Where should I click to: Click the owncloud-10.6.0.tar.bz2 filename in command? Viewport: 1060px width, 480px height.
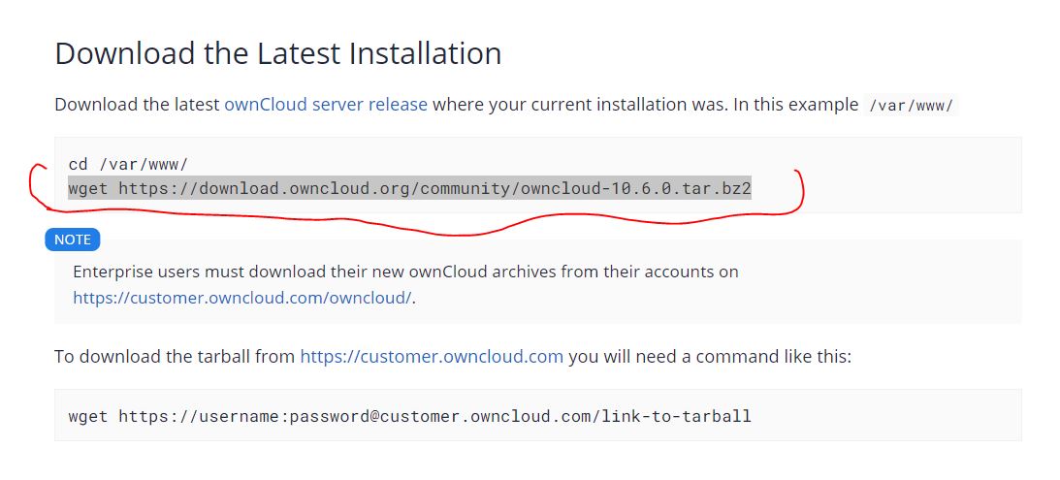coord(636,189)
